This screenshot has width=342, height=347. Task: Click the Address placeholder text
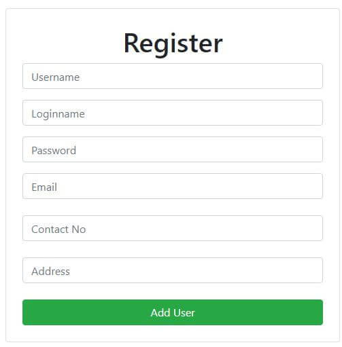[x=50, y=272]
